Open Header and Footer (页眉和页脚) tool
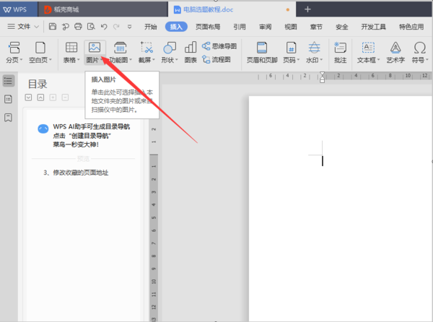Screen dimensions: 433x322 tap(261, 48)
